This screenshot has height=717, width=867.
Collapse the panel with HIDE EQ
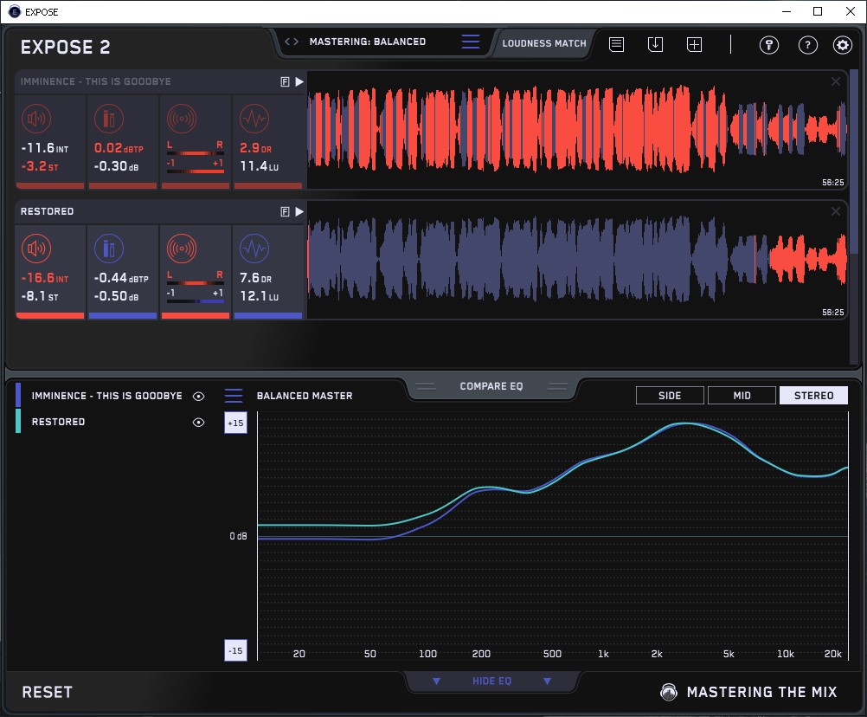(x=491, y=681)
